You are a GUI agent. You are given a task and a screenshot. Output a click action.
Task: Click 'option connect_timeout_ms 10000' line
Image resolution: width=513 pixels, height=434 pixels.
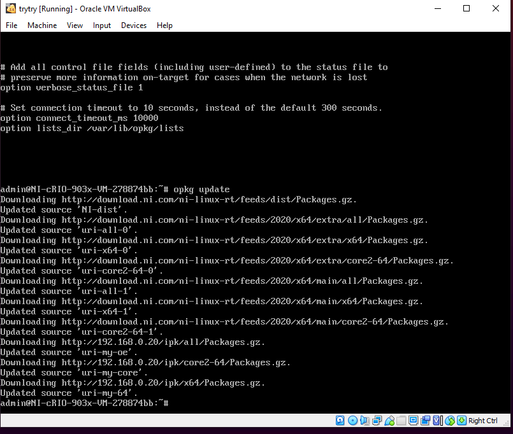click(x=79, y=118)
